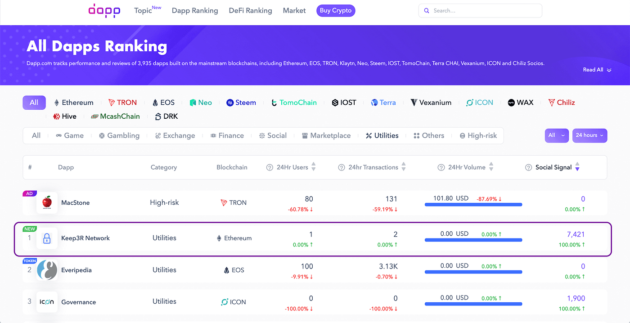Click the 3.13K transactions value

tap(388, 266)
